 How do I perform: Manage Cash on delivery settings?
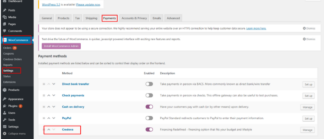pyautogui.click(x=307, y=107)
